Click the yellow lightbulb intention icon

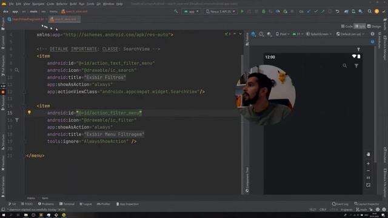[29, 113]
